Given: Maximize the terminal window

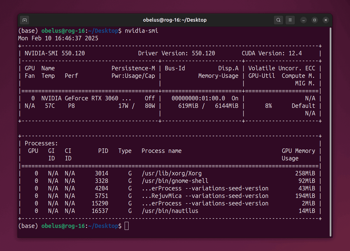Looking at the screenshot, I should click(x=315, y=20).
